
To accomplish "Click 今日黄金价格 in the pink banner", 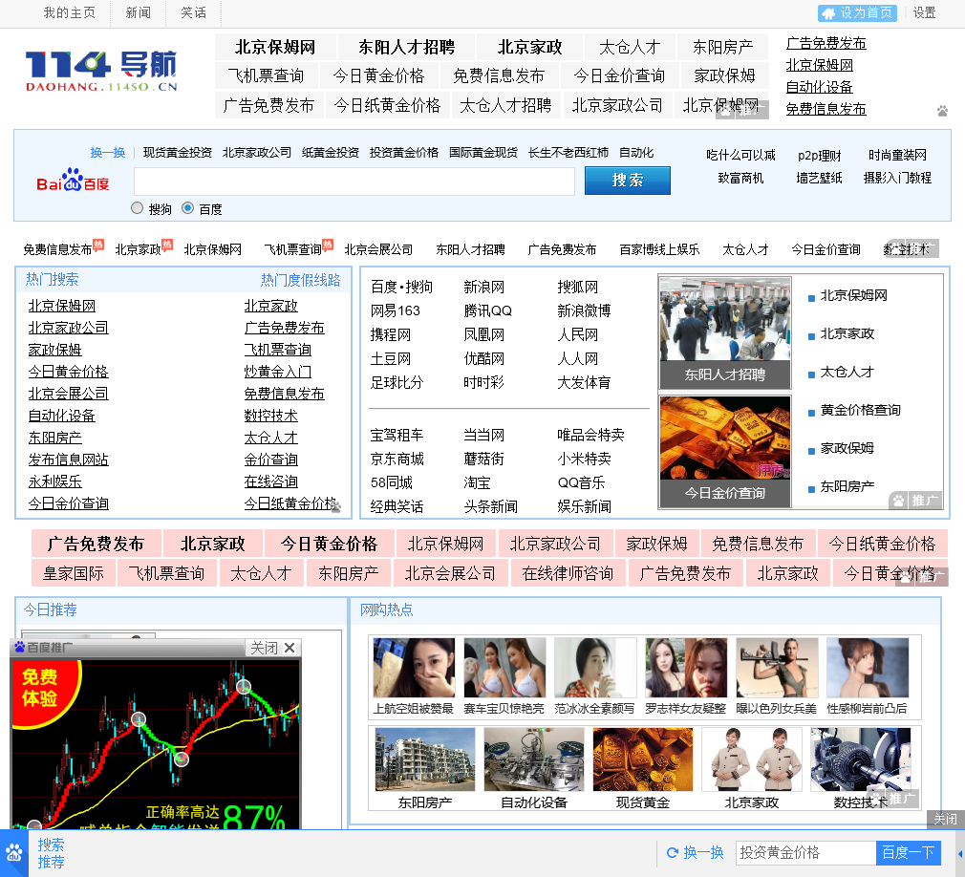I will (x=329, y=544).
